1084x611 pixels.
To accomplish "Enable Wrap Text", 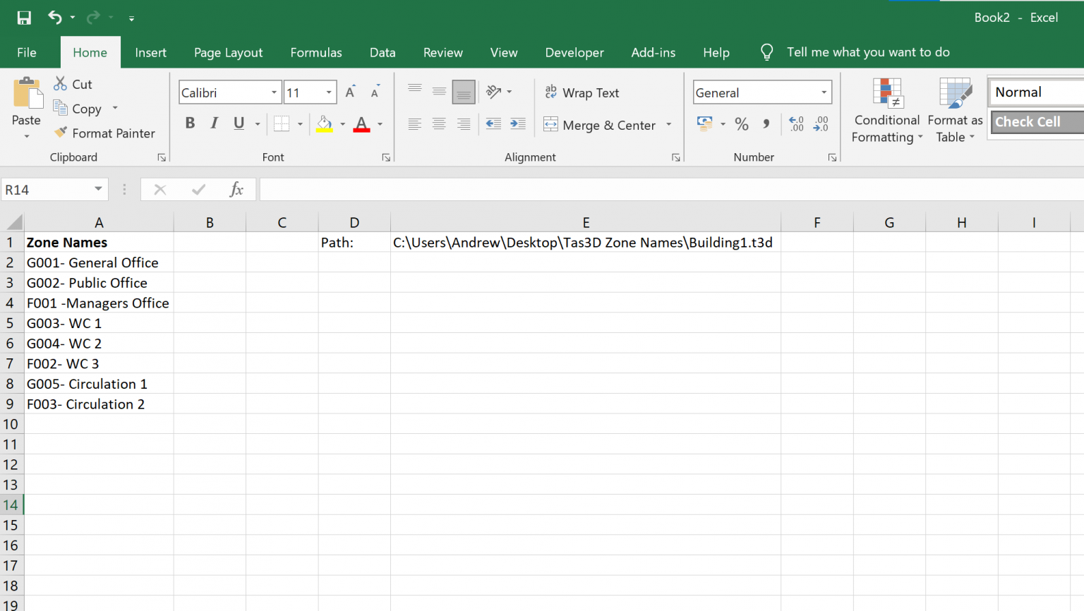I will [x=582, y=92].
